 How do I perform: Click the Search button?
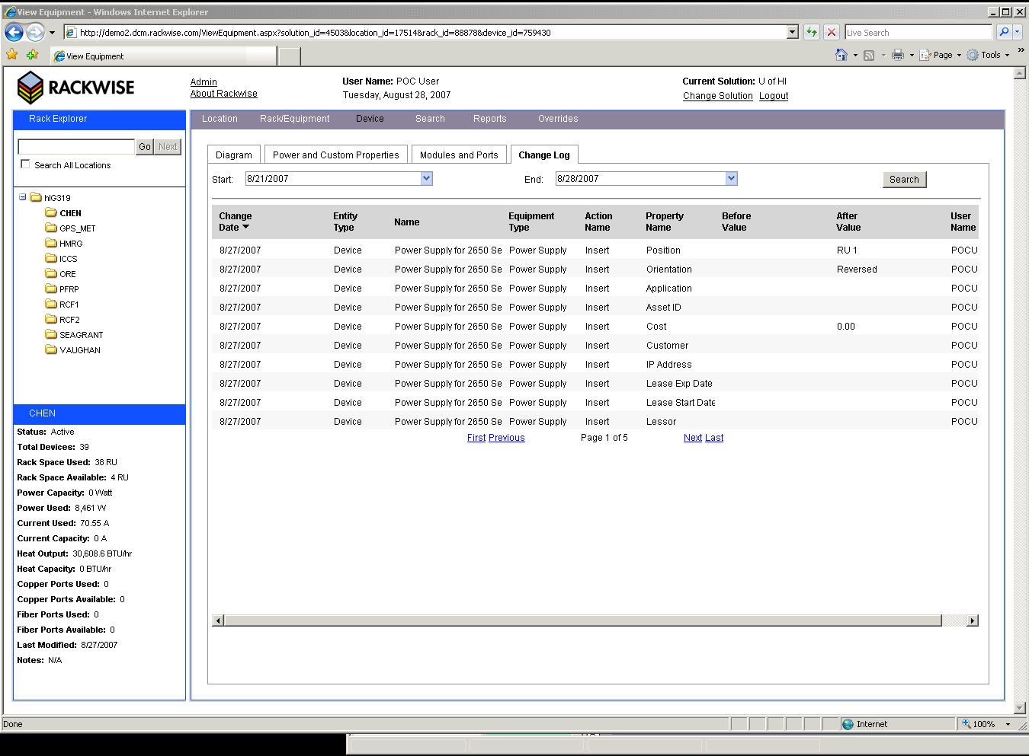(x=904, y=179)
